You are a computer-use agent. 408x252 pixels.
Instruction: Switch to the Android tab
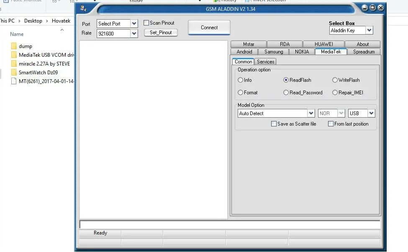tap(244, 52)
